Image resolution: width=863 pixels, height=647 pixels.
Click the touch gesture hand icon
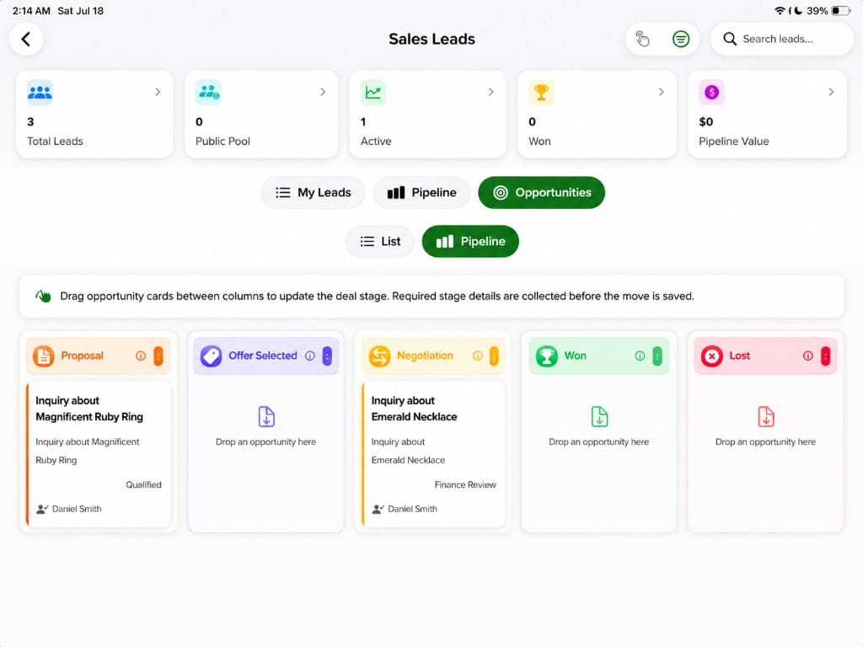[x=642, y=39]
